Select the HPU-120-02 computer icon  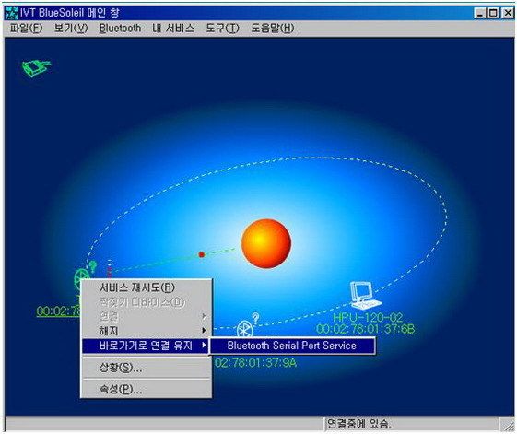coord(365,296)
